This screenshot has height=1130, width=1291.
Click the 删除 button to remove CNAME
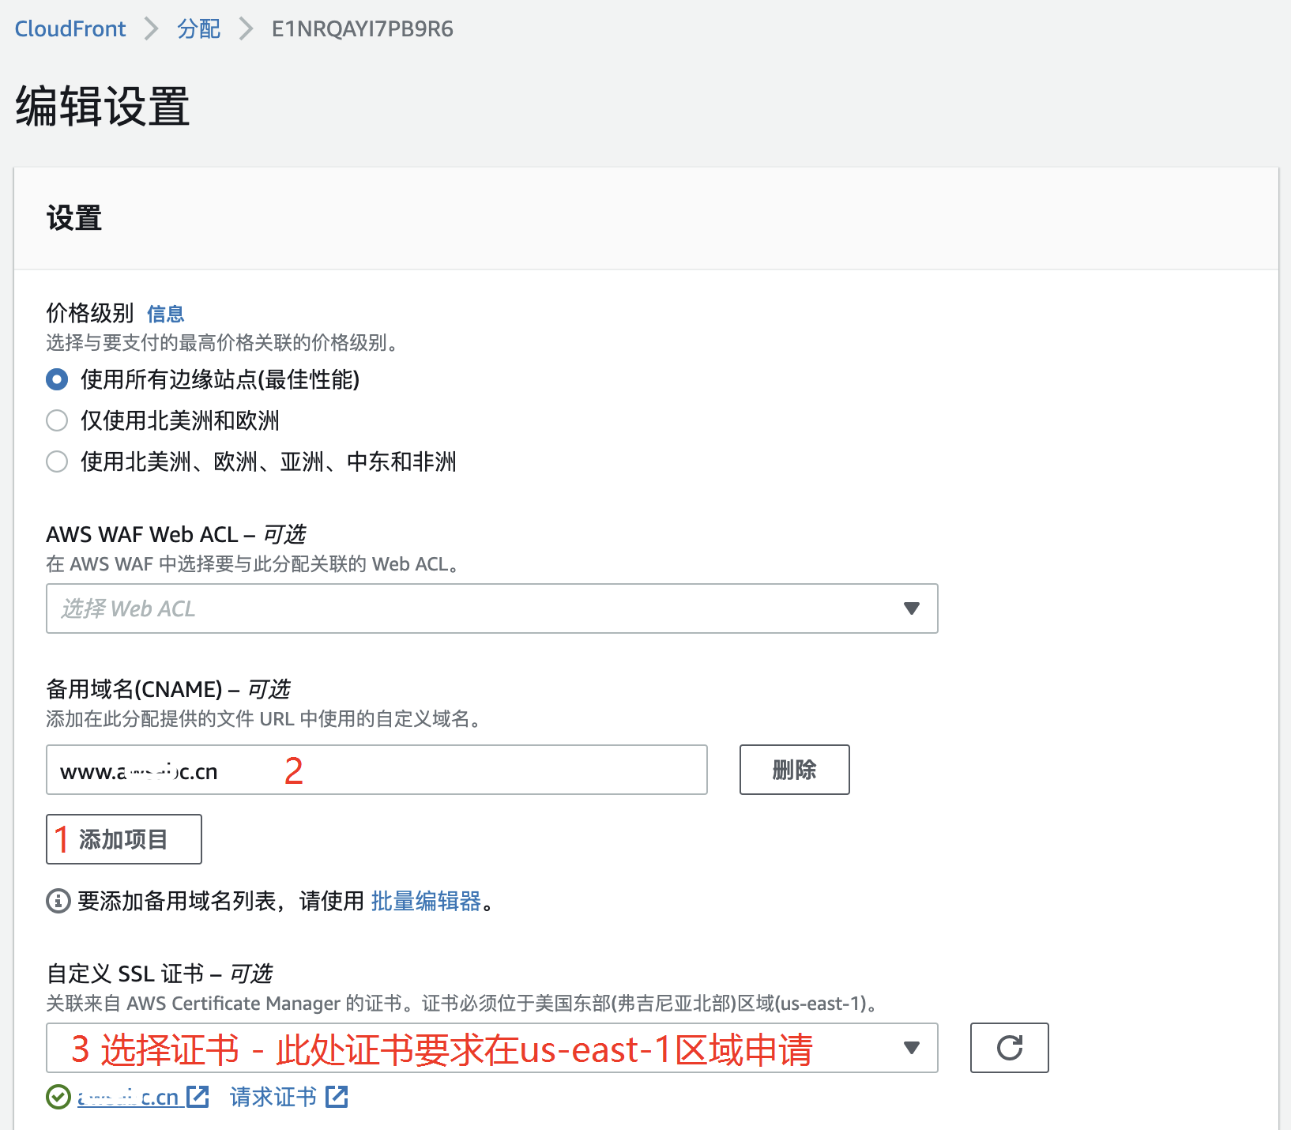click(x=793, y=769)
